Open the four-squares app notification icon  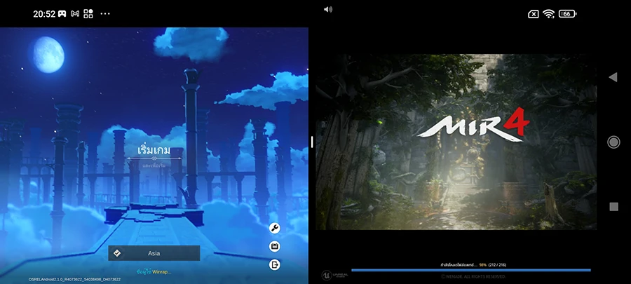[x=88, y=14]
